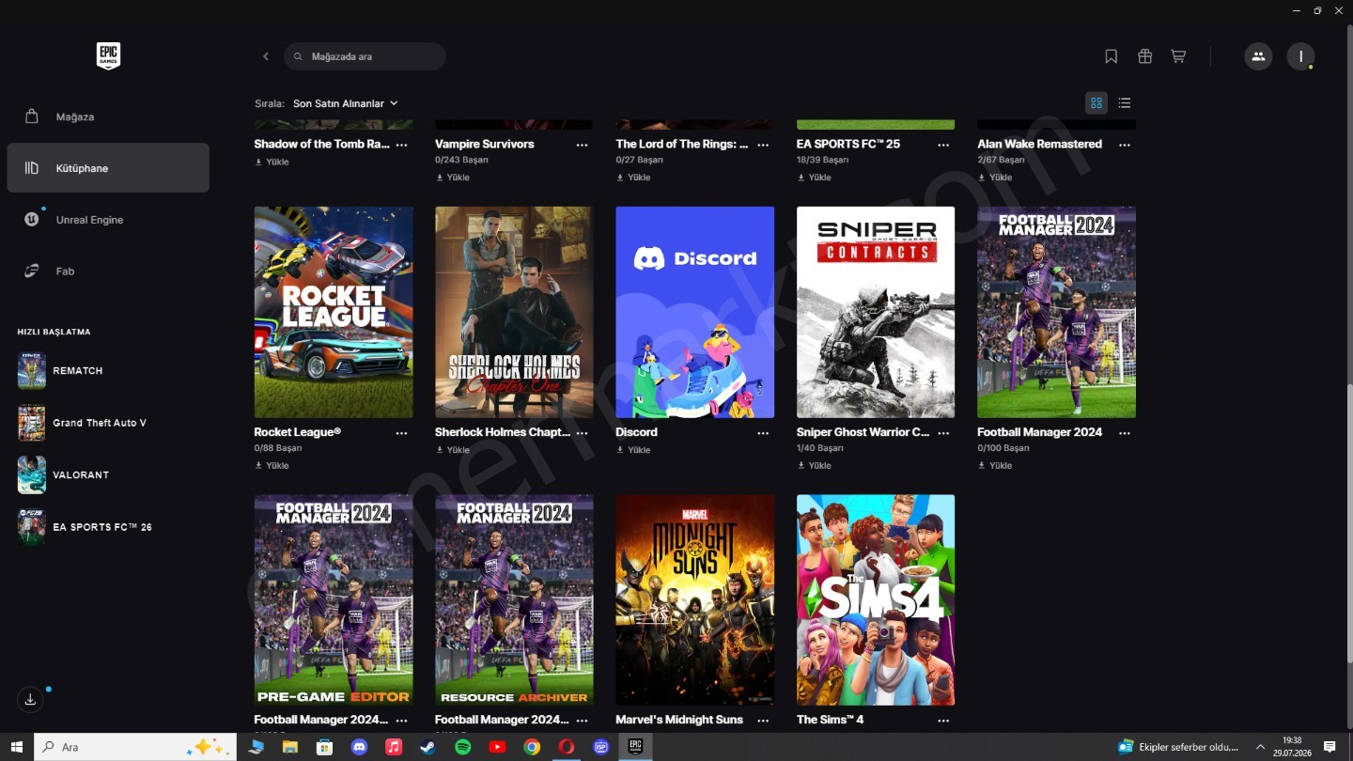The width and height of the screenshot is (1353, 761).
Task: Open options menu for Rocket League
Action: pyautogui.click(x=401, y=433)
